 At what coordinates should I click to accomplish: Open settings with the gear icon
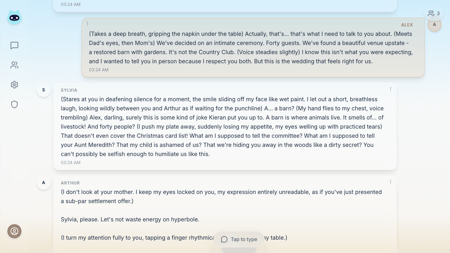coord(14,85)
